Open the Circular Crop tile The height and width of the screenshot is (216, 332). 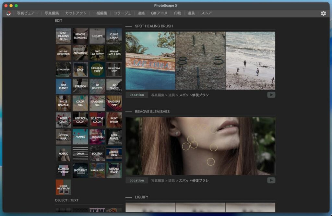tap(97, 70)
